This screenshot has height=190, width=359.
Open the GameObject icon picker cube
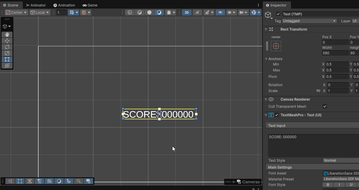point(268,15)
